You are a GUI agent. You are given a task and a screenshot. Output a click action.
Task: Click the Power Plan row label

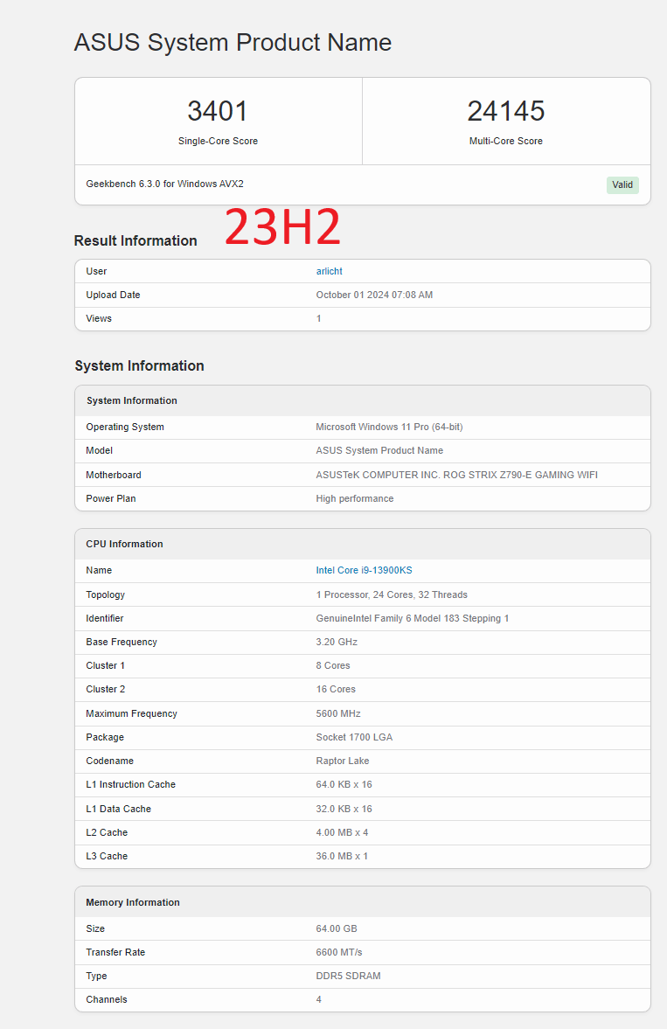click(111, 498)
